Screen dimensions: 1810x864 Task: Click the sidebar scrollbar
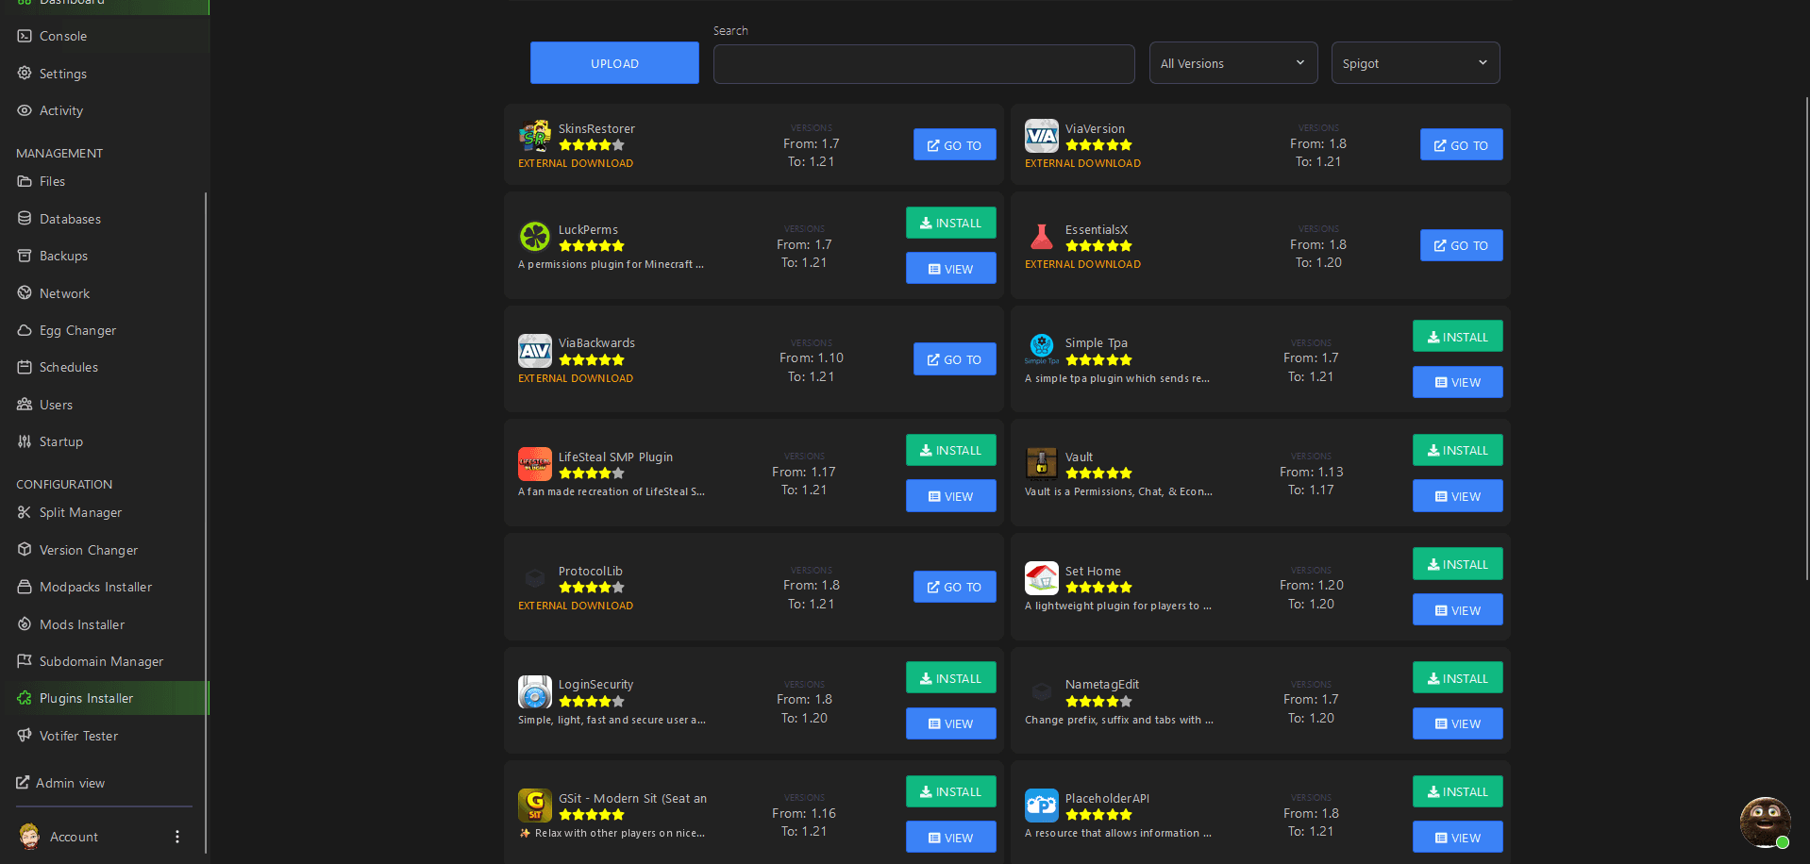pyautogui.click(x=206, y=523)
